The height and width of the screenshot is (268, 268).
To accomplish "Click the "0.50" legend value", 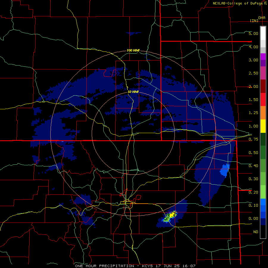I will pos(253,153).
